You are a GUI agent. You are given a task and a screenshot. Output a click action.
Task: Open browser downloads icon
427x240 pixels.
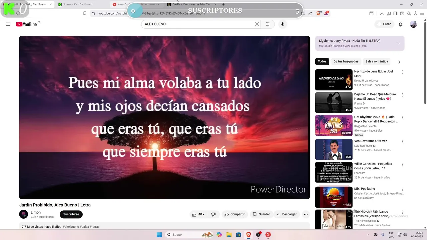point(382,13)
